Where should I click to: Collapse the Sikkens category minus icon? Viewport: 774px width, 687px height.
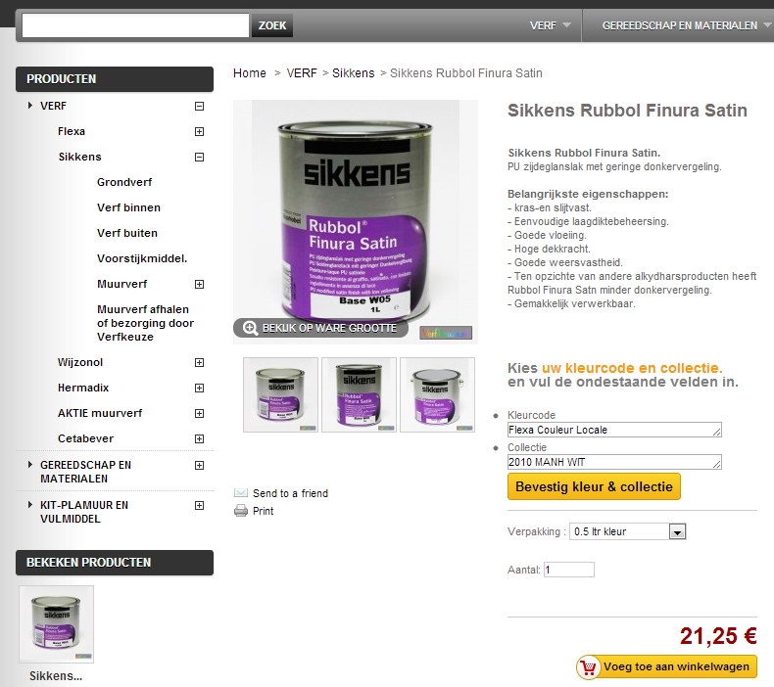200,157
